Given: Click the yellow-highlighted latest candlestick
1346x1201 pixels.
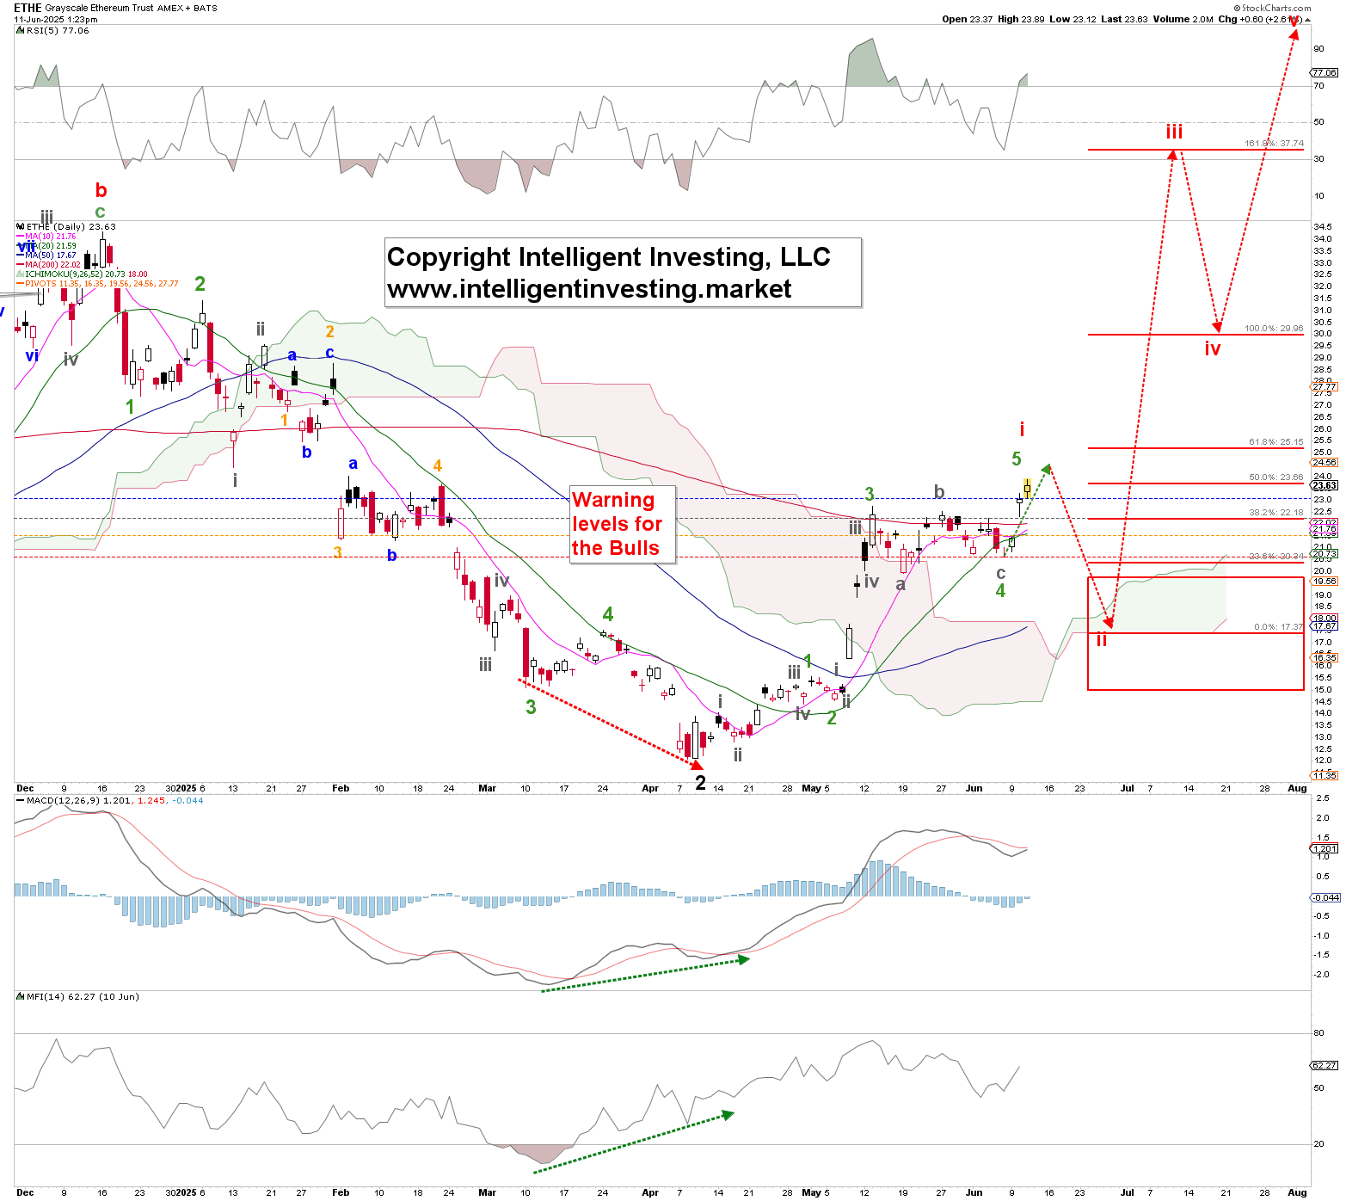Looking at the screenshot, I should pyautogui.click(x=1027, y=488).
